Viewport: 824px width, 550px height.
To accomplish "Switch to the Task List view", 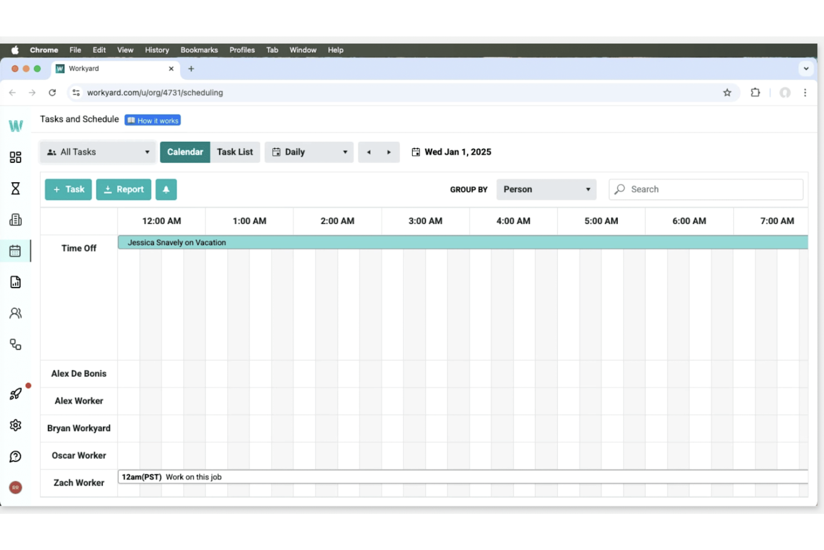I will 235,152.
